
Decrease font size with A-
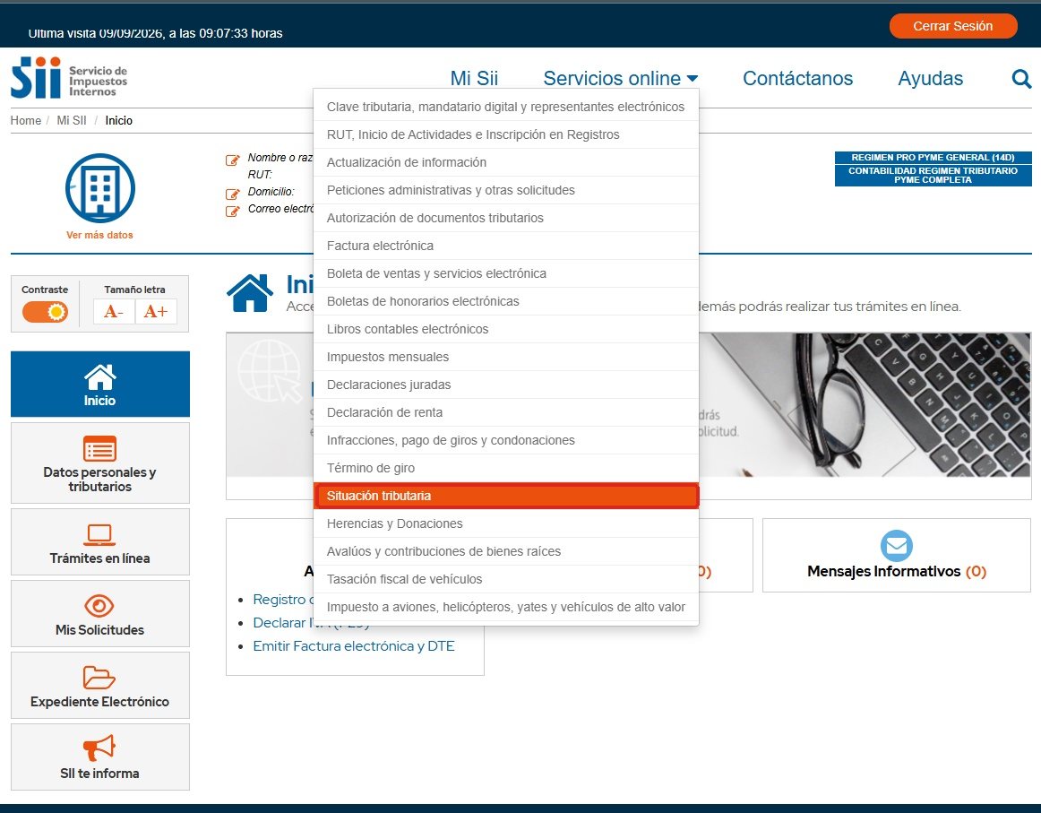pos(114,312)
